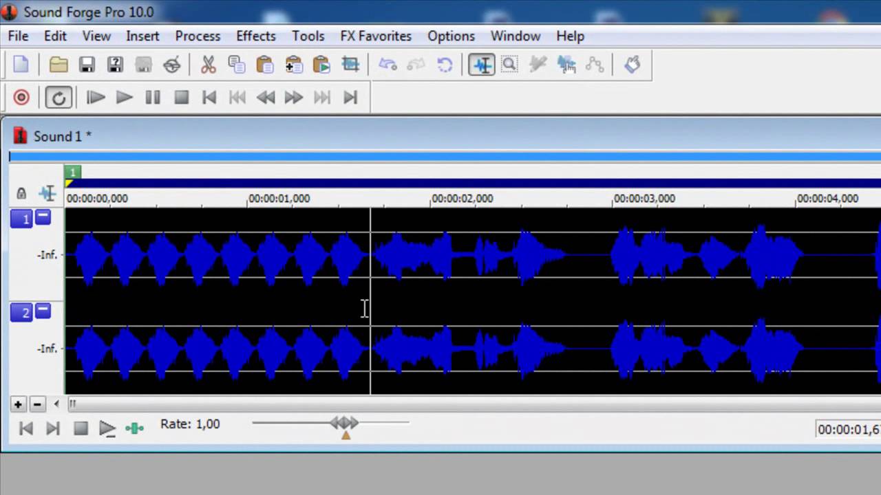This screenshot has height=495, width=881.
Task: Open the Process menu
Action: [x=198, y=36]
